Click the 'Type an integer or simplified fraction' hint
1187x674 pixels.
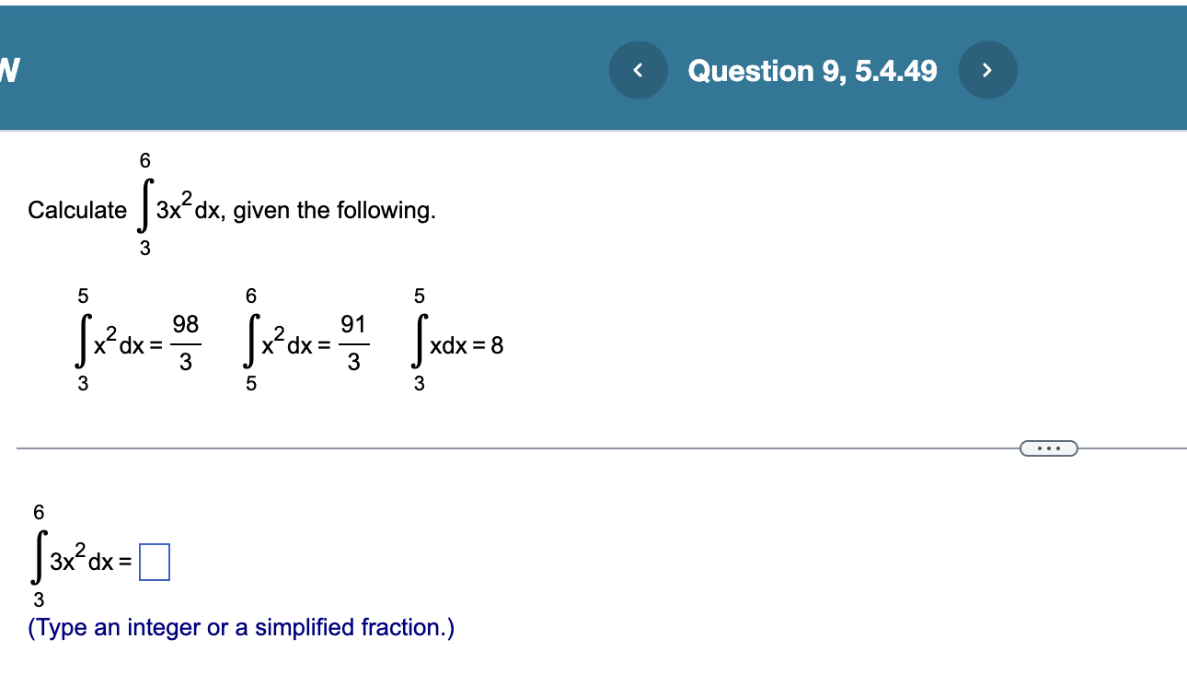(241, 628)
